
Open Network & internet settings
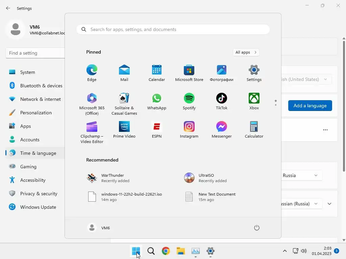tap(35, 99)
